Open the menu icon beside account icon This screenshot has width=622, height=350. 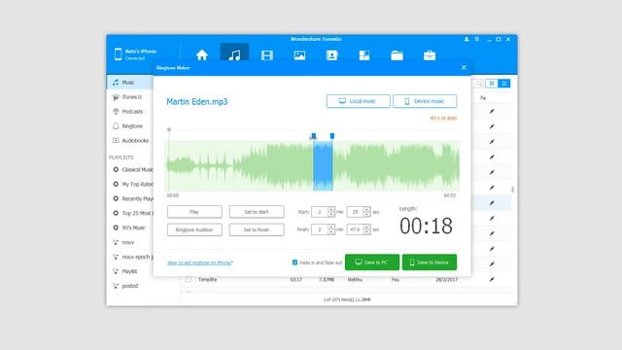click(477, 39)
